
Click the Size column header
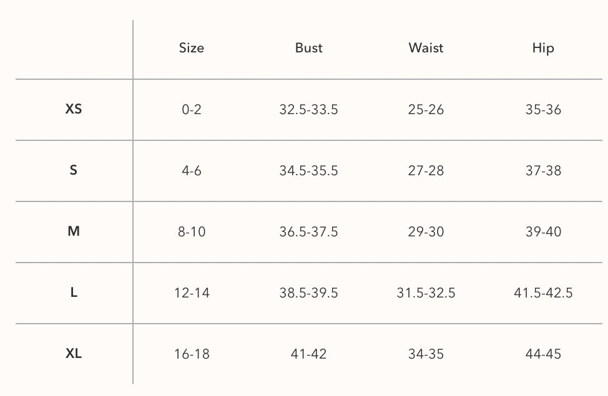[191, 47]
